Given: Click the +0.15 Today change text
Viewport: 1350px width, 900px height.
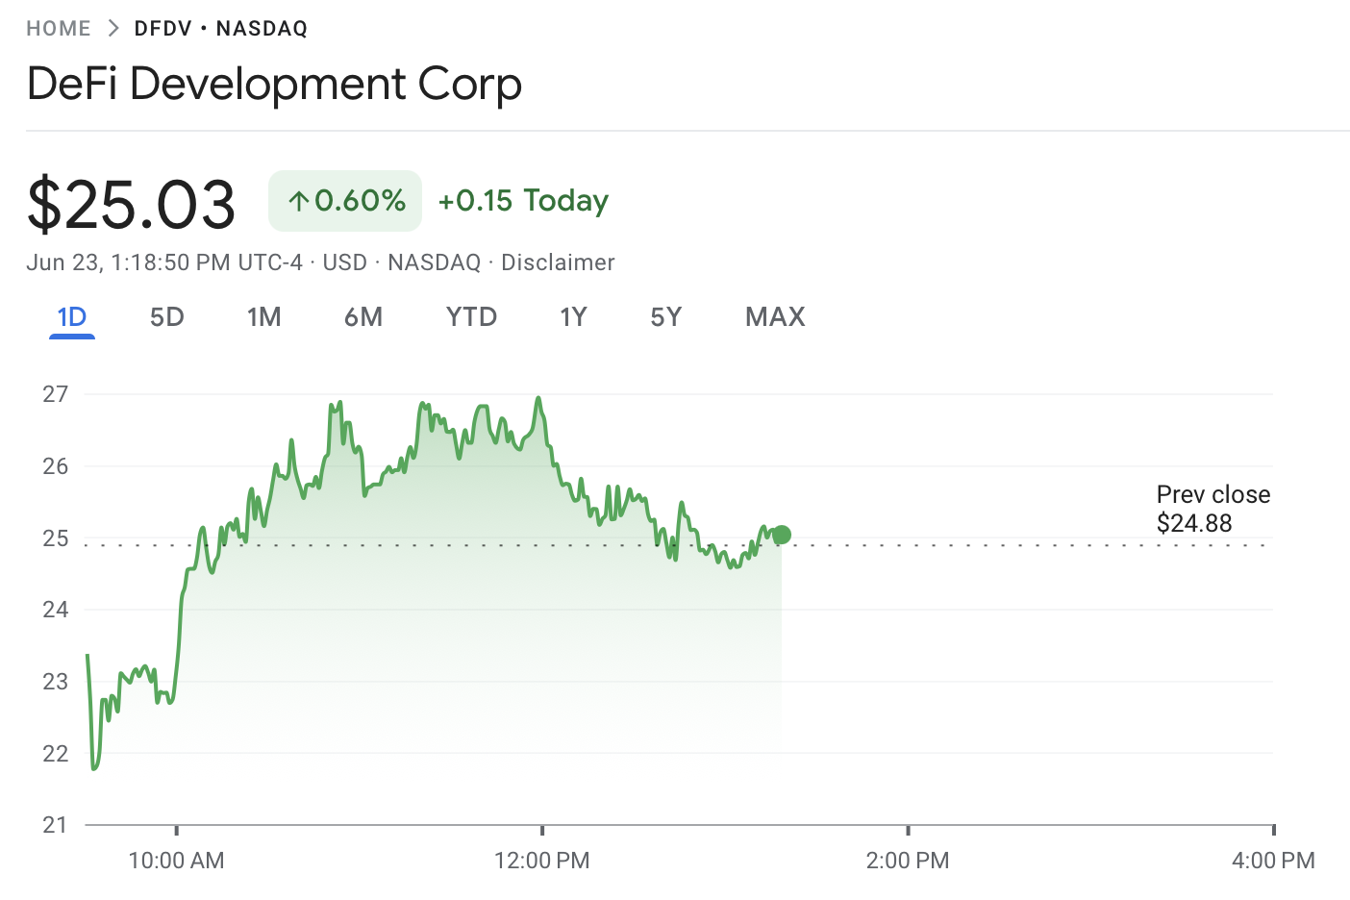Looking at the screenshot, I should point(523,201).
